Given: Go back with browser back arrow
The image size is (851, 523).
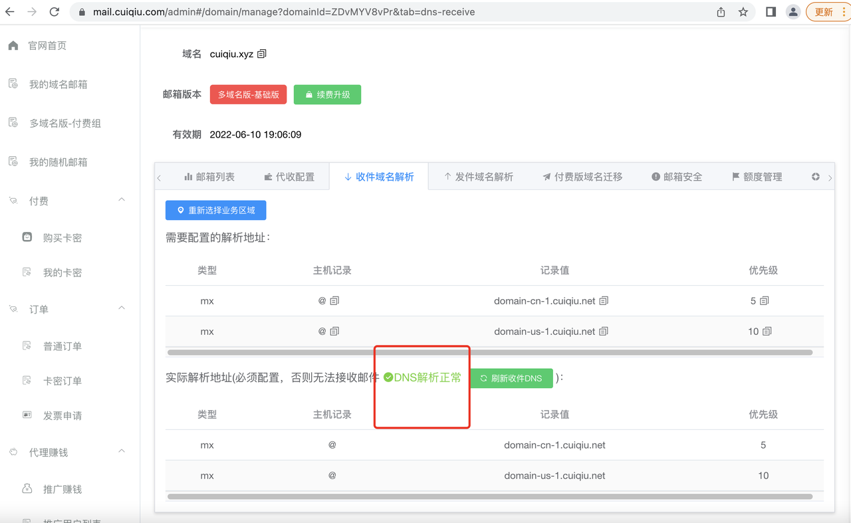Looking at the screenshot, I should tap(11, 12).
